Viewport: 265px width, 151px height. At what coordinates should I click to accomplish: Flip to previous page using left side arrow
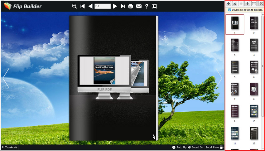[6, 78]
